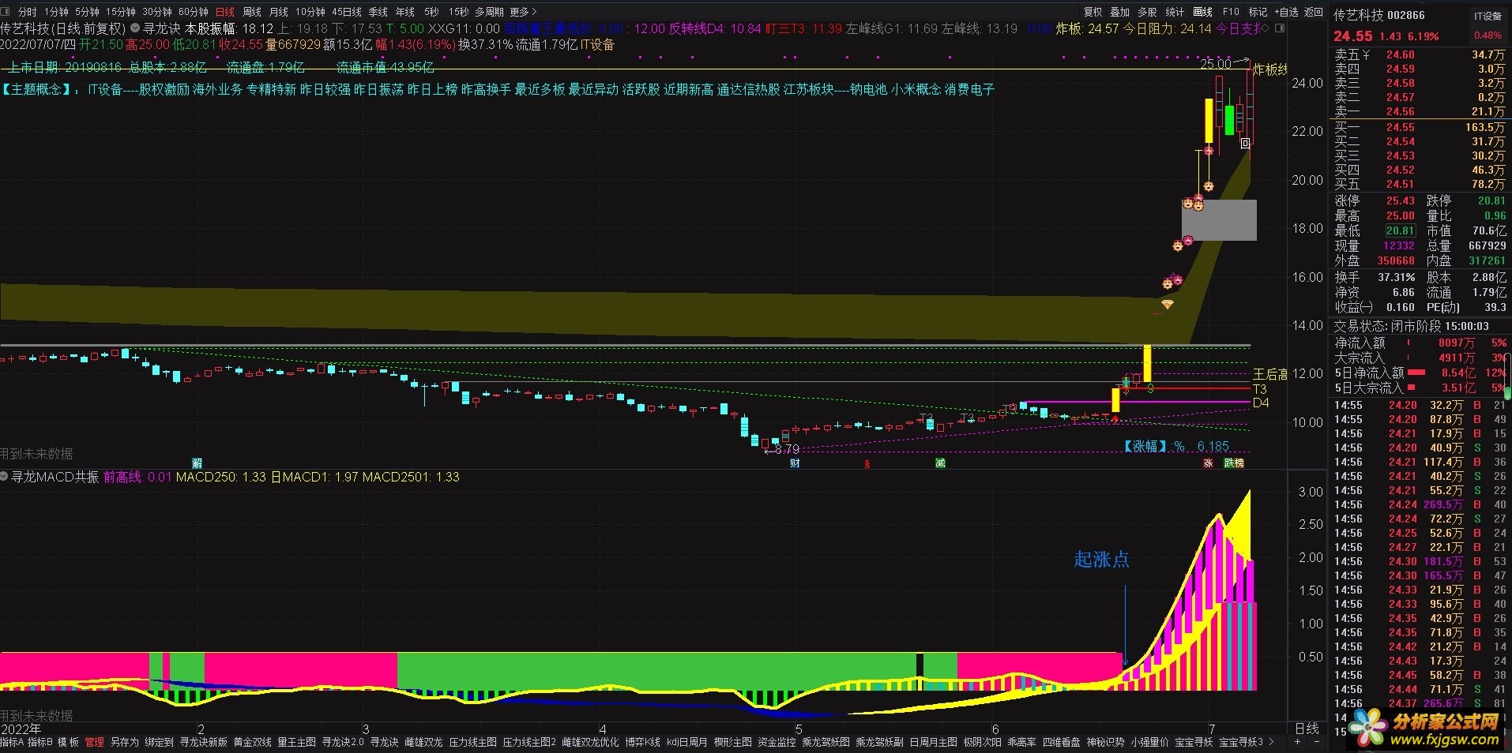Click the round dropdown icon beside 传艺科技(日线.前复权)
Screen dimensions: 1512x753
pos(135,28)
